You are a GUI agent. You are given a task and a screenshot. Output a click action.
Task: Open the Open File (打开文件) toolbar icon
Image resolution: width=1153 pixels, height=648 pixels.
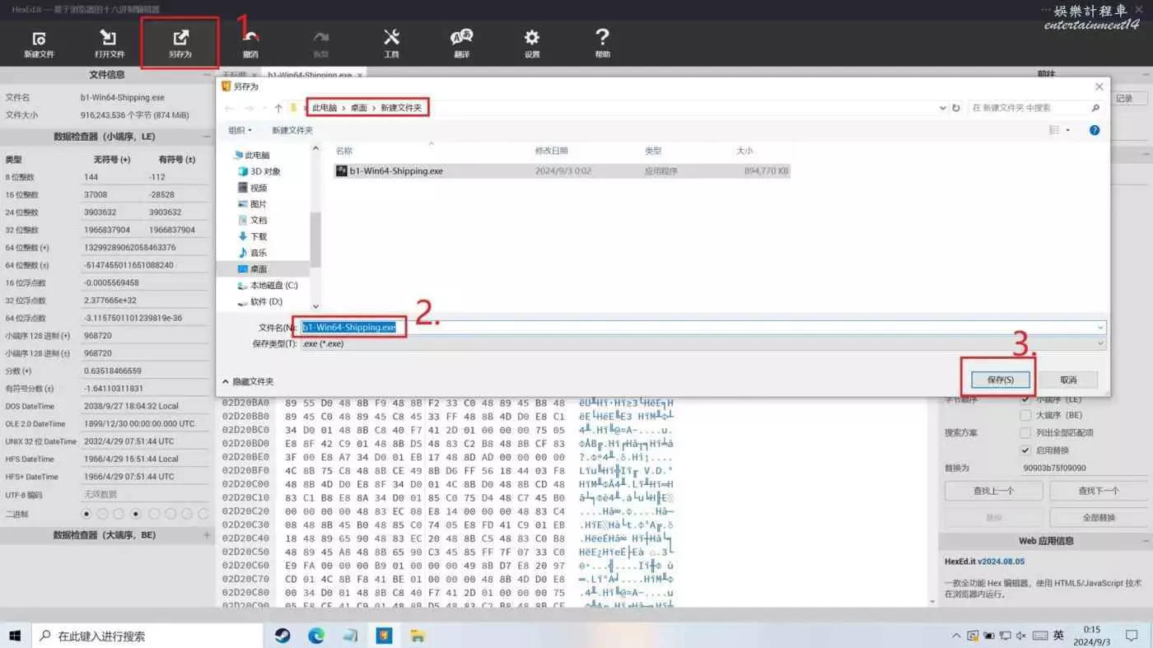[x=109, y=44]
